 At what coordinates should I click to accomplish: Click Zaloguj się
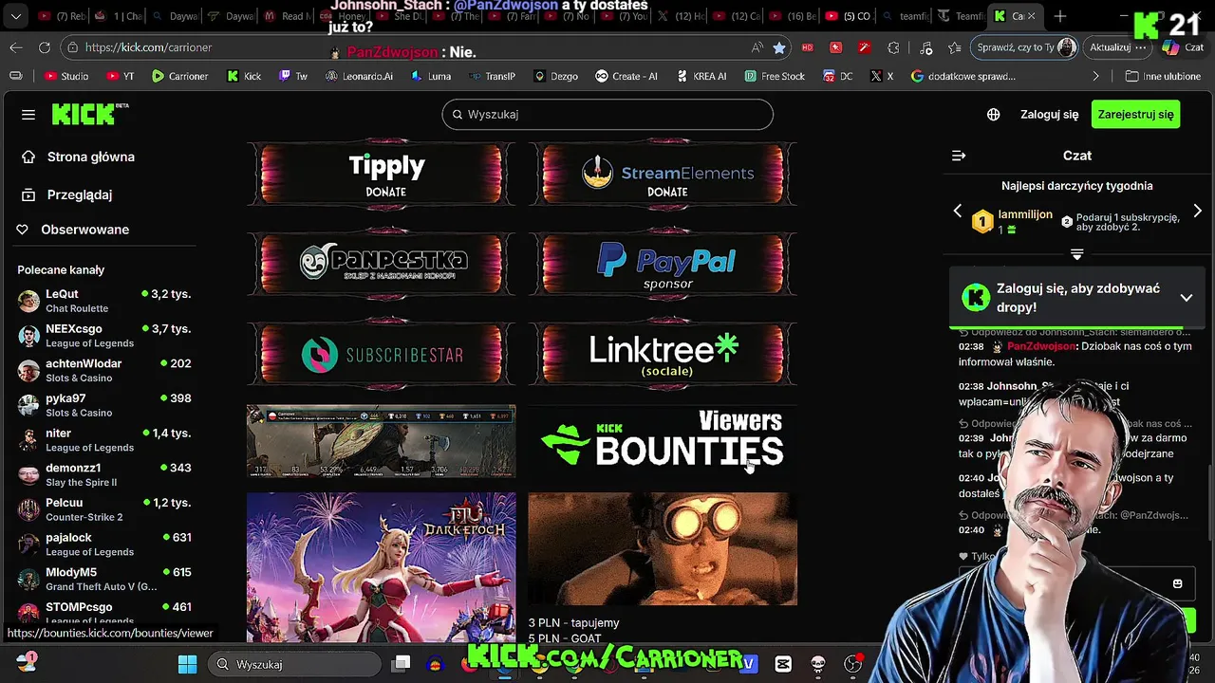point(1049,114)
